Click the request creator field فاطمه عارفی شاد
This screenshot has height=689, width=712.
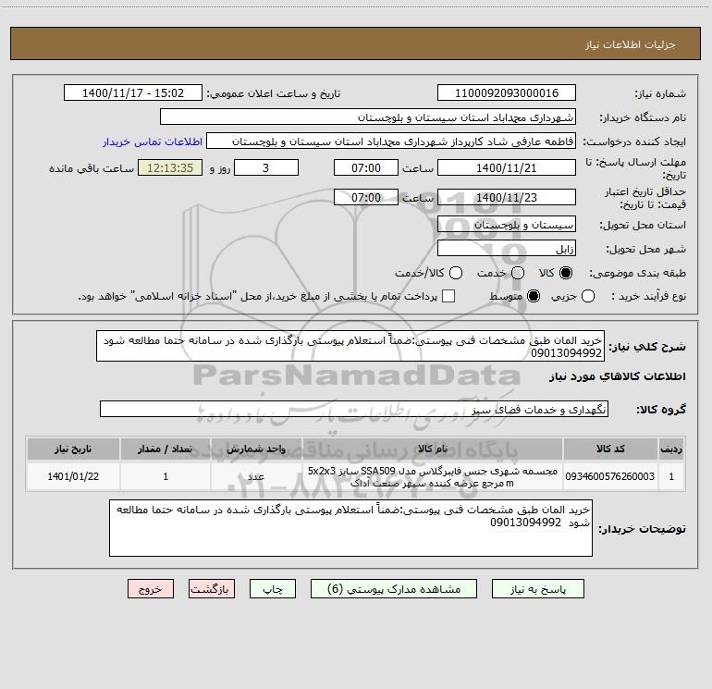point(391,141)
